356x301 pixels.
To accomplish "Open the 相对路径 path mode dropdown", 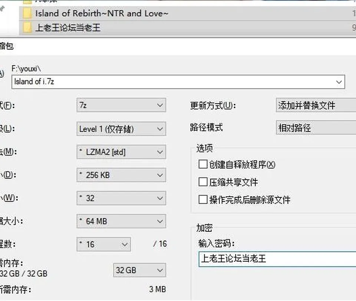I will 316,127.
